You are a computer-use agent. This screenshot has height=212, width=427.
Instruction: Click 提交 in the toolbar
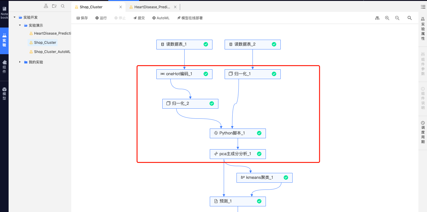[x=139, y=18]
